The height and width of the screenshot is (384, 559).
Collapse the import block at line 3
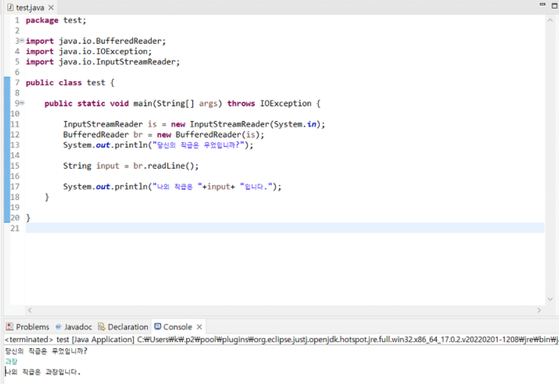tap(22, 41)
